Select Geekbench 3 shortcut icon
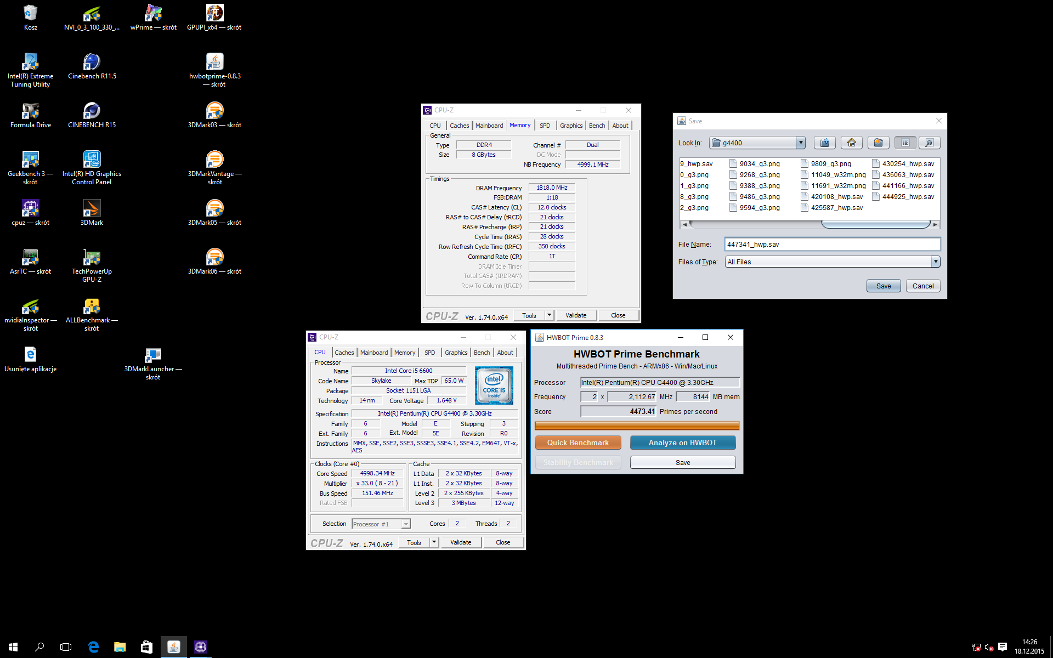 point(31,168)
